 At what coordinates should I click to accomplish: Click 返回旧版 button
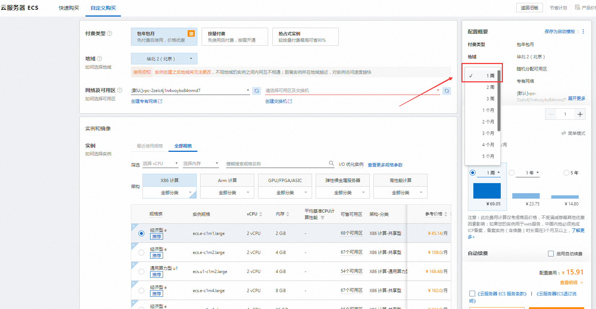(530, 8)
